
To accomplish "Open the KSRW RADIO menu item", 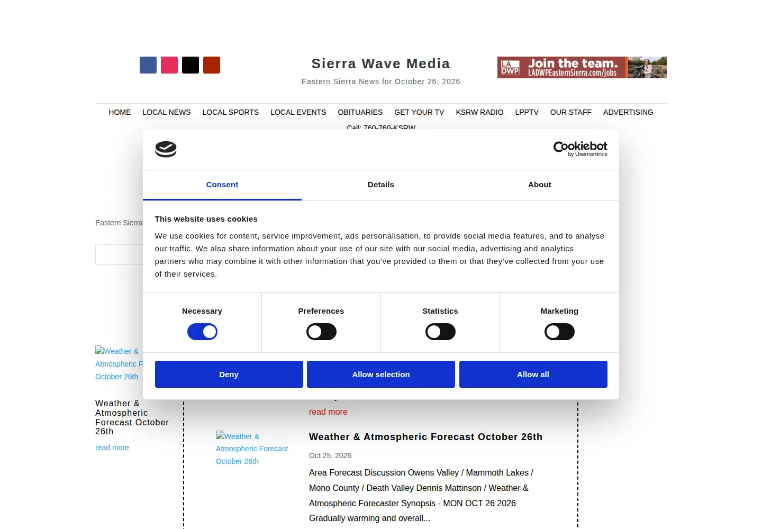I will (479, 112).
